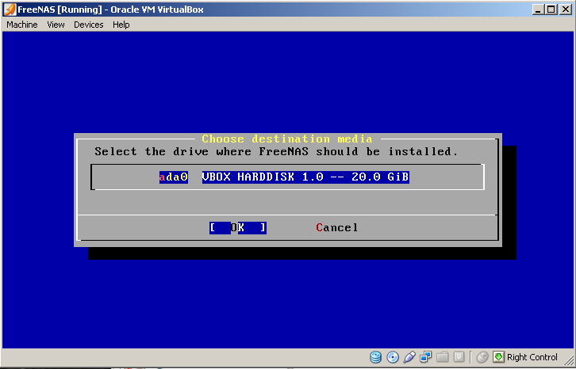The image size is (576, 369).
Task: Click the USB devices status icon
Action: pyautogui.click(x=409, y=357)
